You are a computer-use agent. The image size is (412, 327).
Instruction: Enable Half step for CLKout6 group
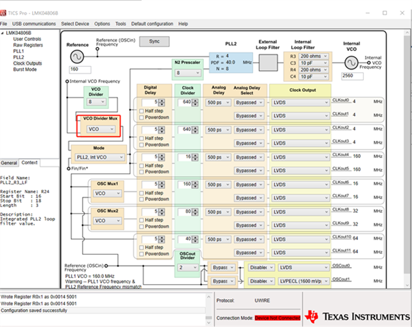pos(142,193)
